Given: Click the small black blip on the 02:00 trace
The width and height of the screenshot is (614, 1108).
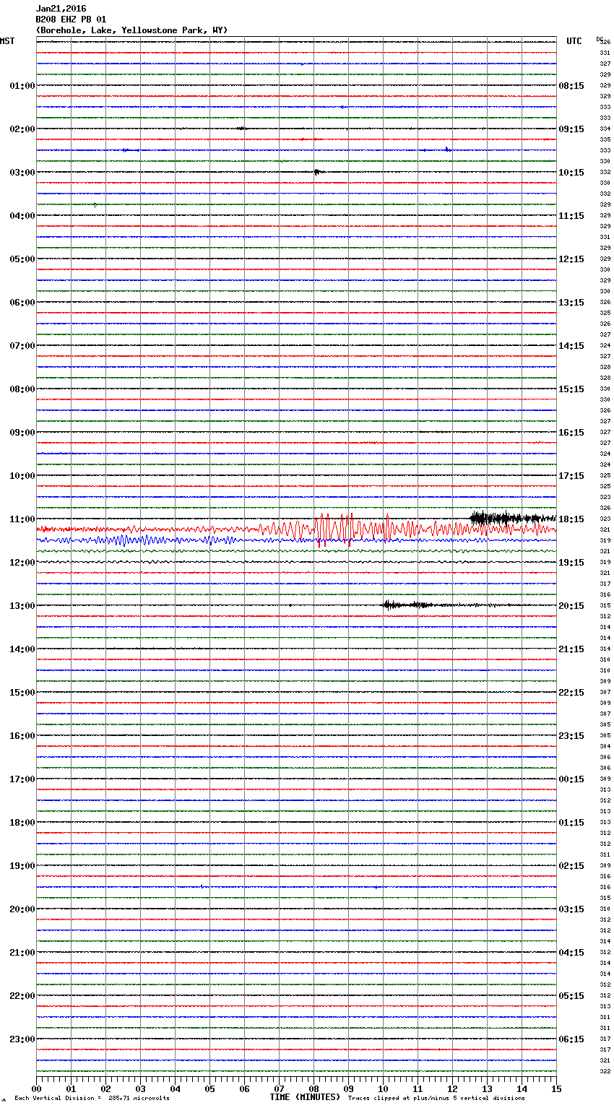Looking at the screenshot, I should tap(241, 129).
